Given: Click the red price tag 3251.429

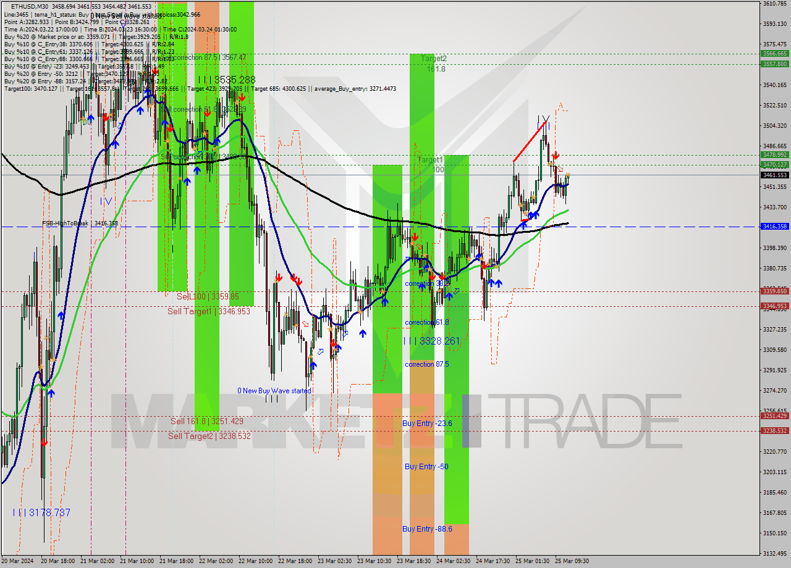Looking at the screenshot, I should coord(774,416).
